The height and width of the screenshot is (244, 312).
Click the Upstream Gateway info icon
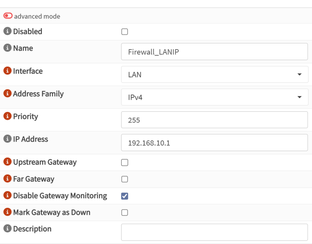point(7,162)
